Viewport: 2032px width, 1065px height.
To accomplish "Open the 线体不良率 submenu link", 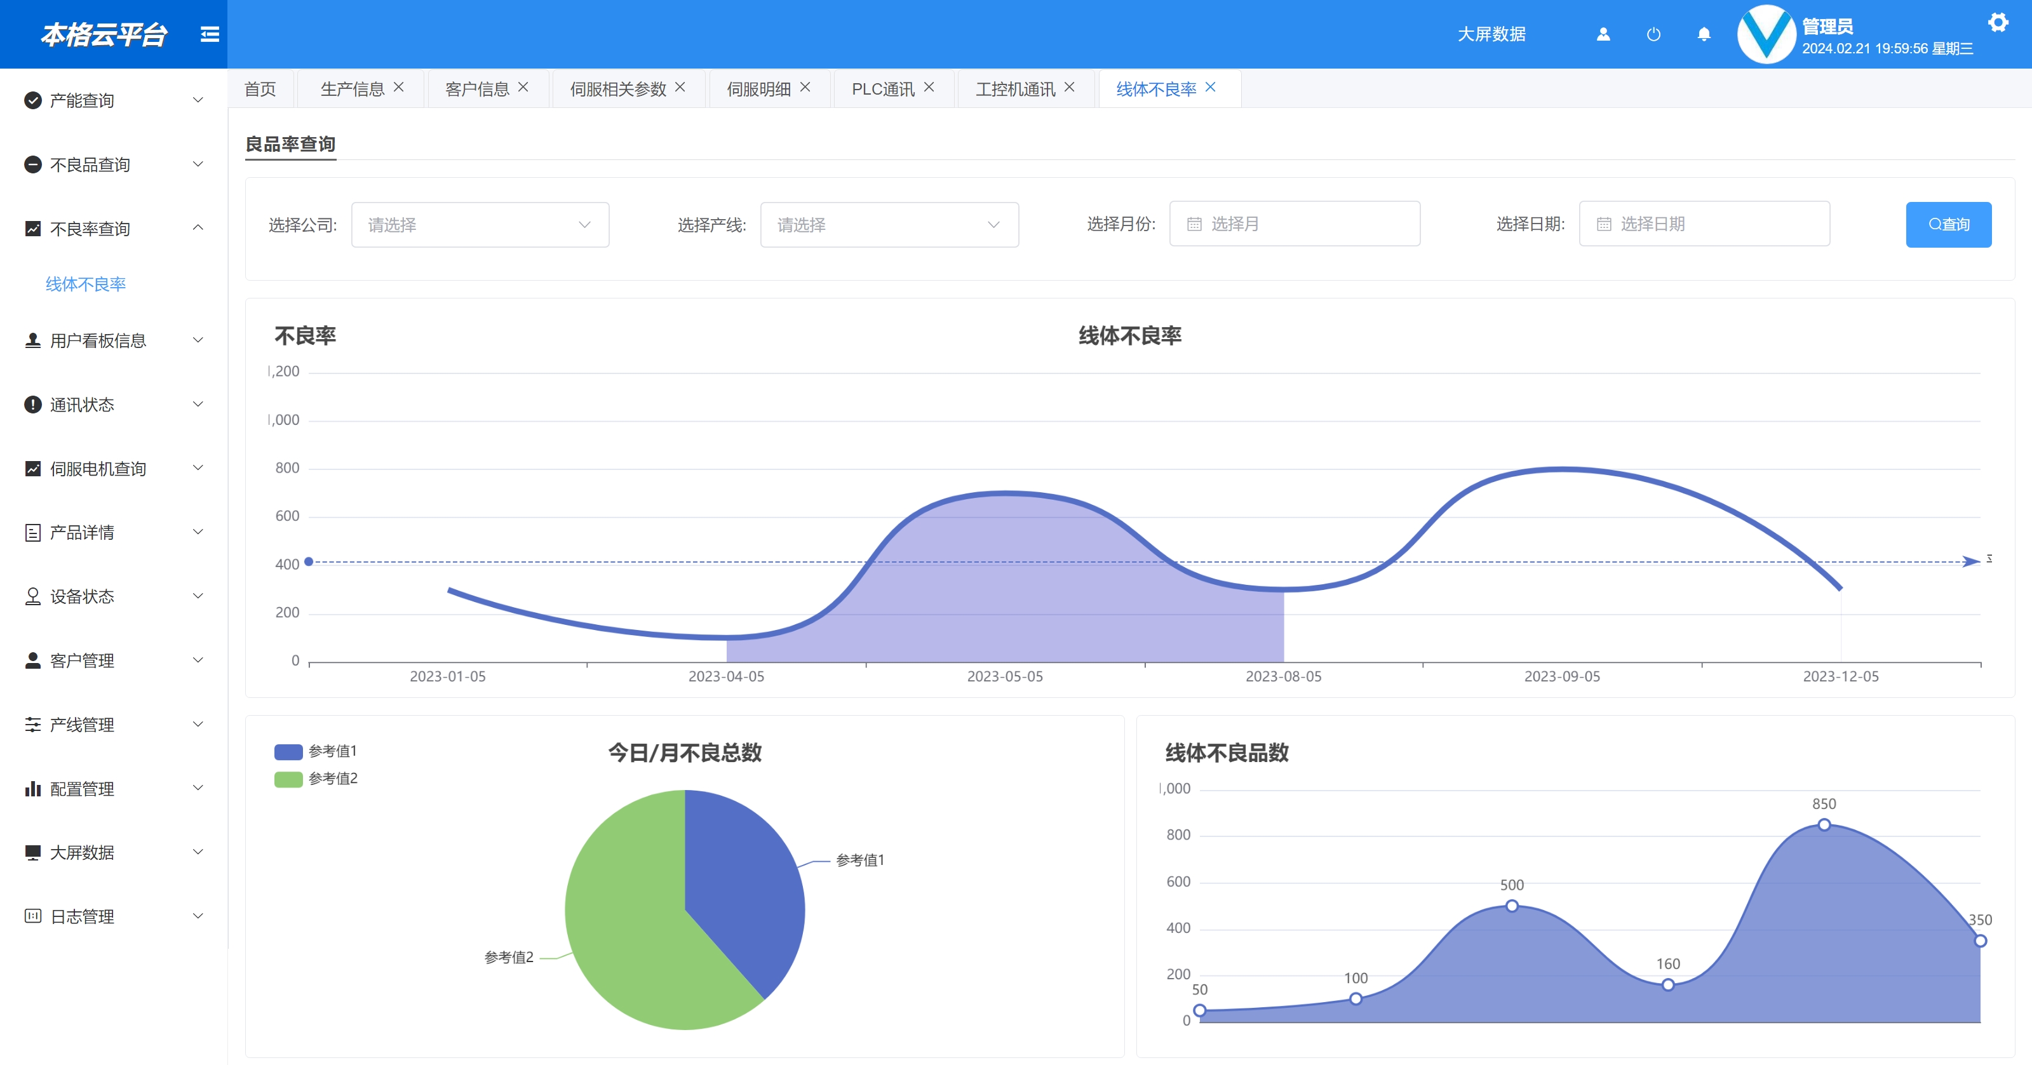I will pyautogui.click(x=85, y=284).
